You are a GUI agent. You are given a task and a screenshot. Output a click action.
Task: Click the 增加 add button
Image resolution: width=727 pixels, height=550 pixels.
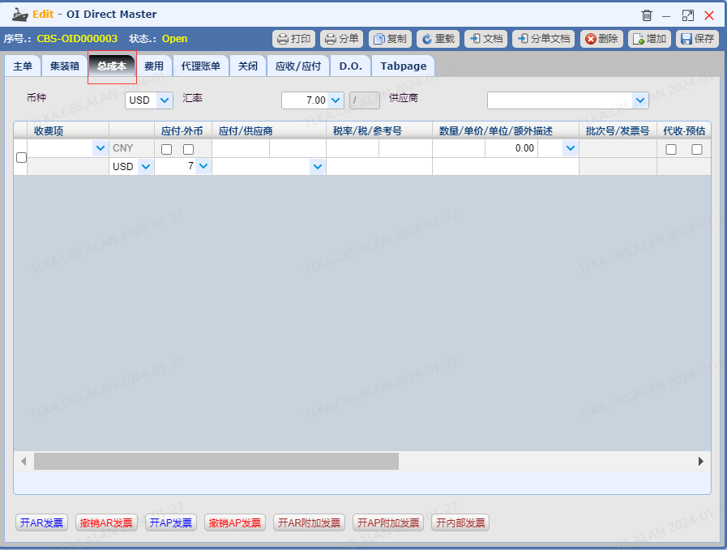[x=649, y=39]
